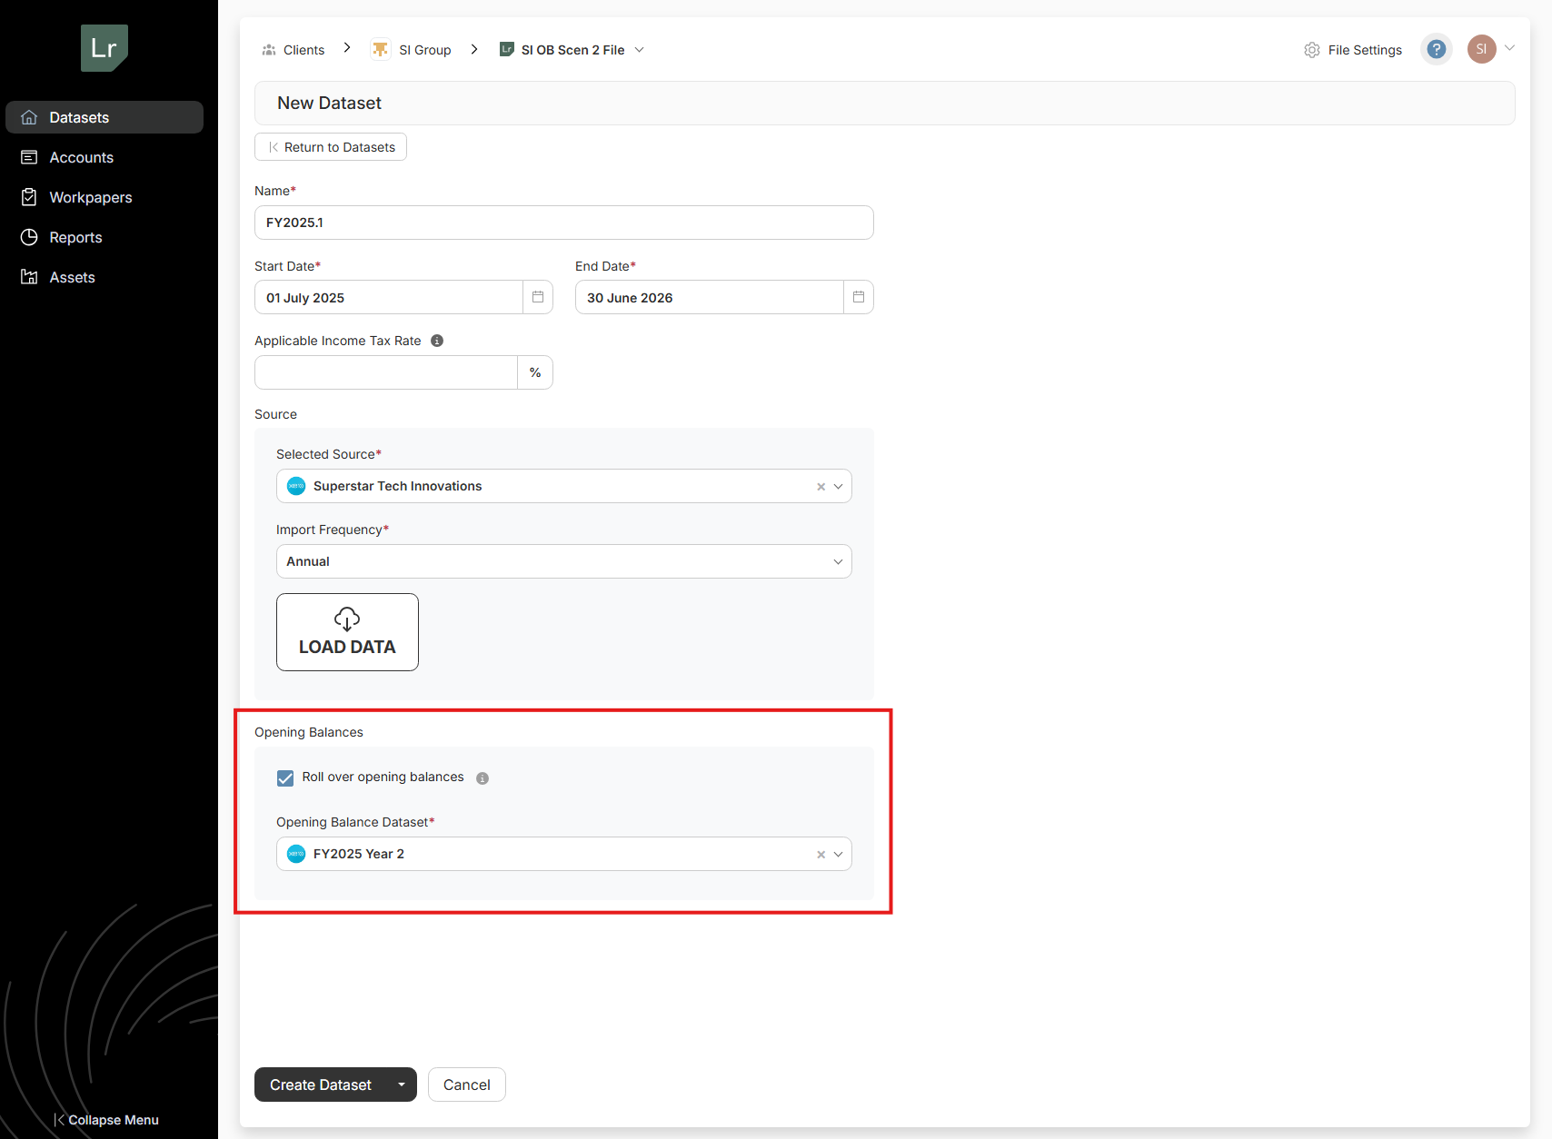Image resolution: width=1552 pixels, height=1139 pixels.
Task: Click the Roll over opening balances info icon
Action: pyautogui.click(x=483, y=778)
